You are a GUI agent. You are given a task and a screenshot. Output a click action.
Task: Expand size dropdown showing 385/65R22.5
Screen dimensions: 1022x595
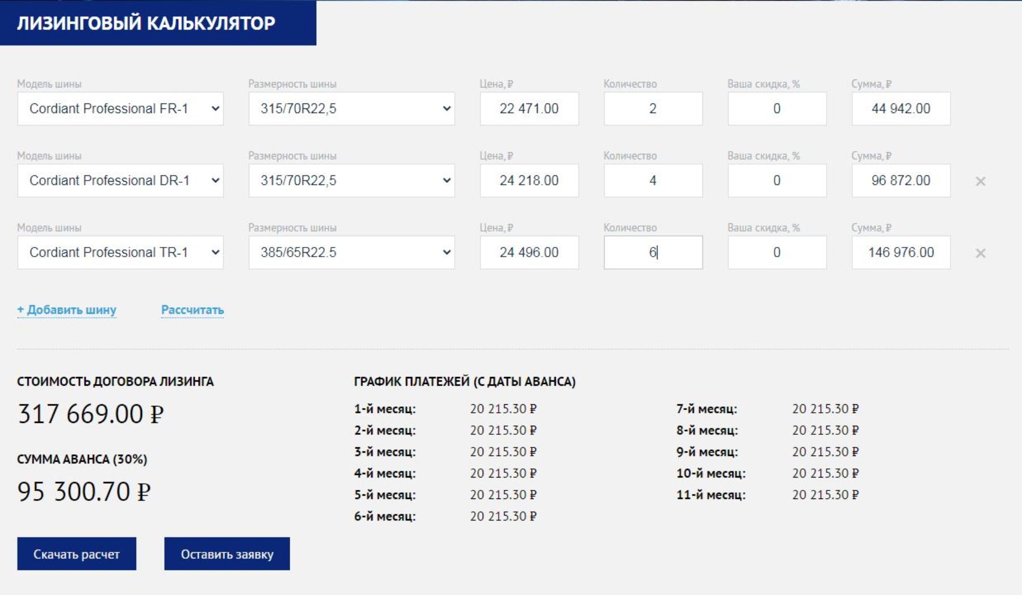click(x=351, y=253)
